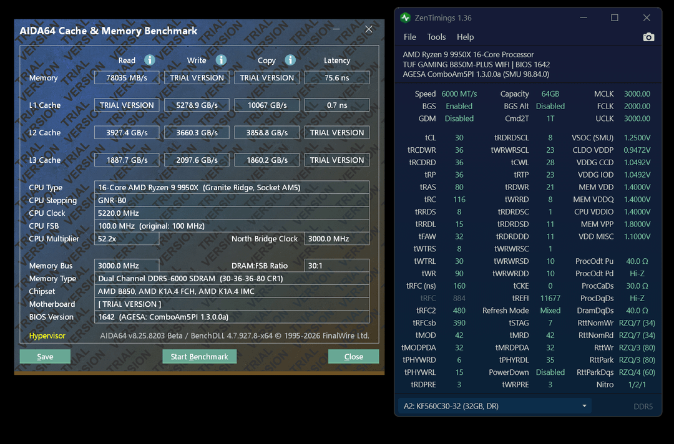This screenshot has height=444, width=674.
Task: Open the Tools menu in ZenTimings
Action: coord(436,37)
